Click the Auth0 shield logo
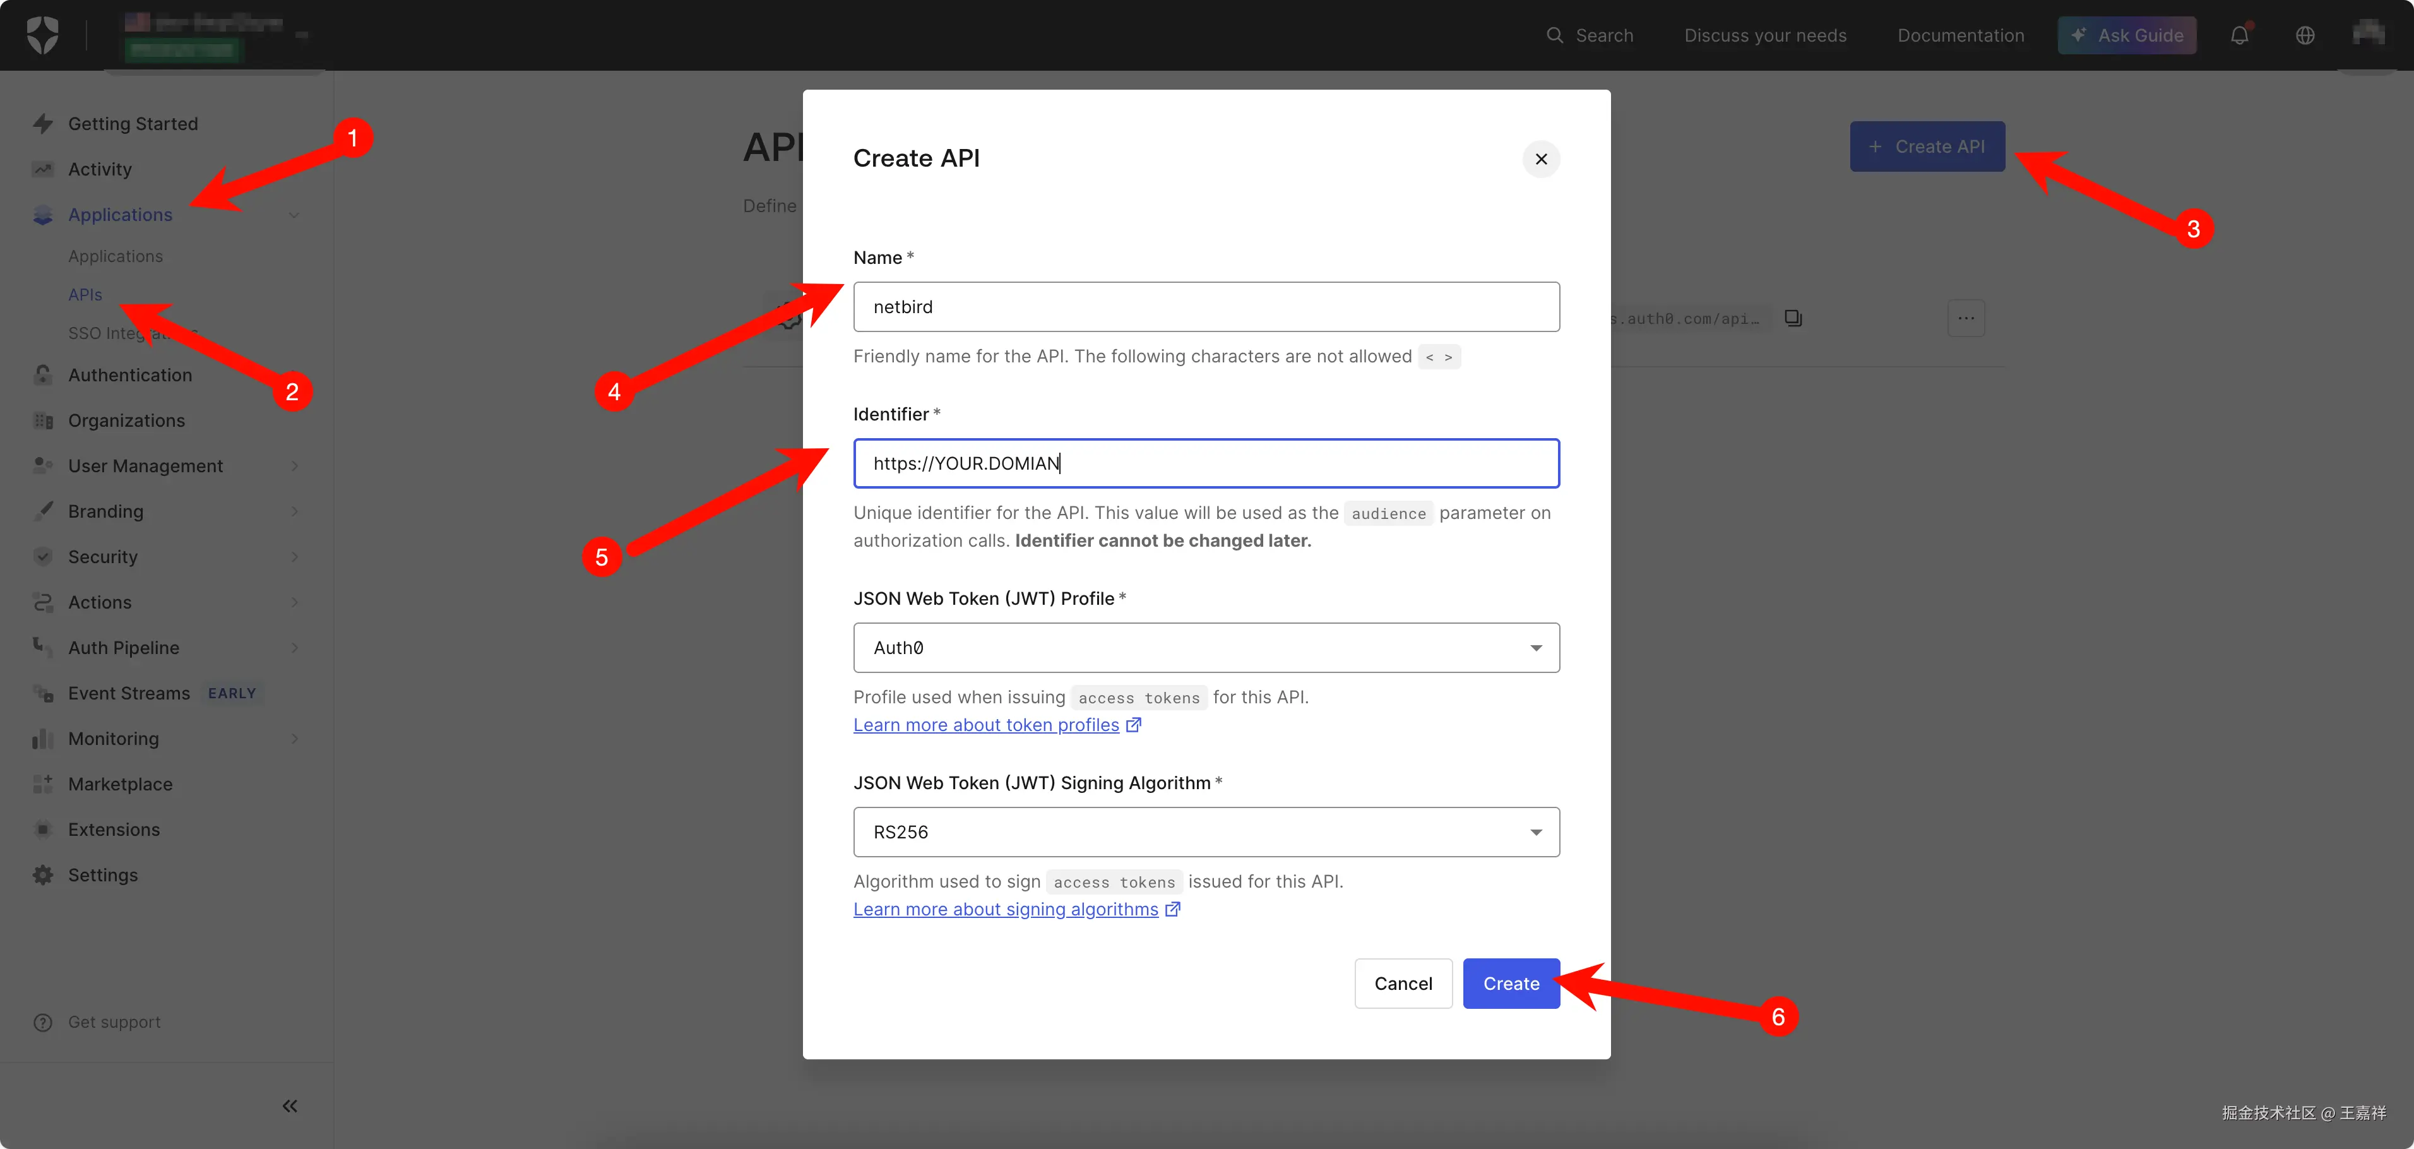Screen dimensions: 2414x1149 coord(42,35)
